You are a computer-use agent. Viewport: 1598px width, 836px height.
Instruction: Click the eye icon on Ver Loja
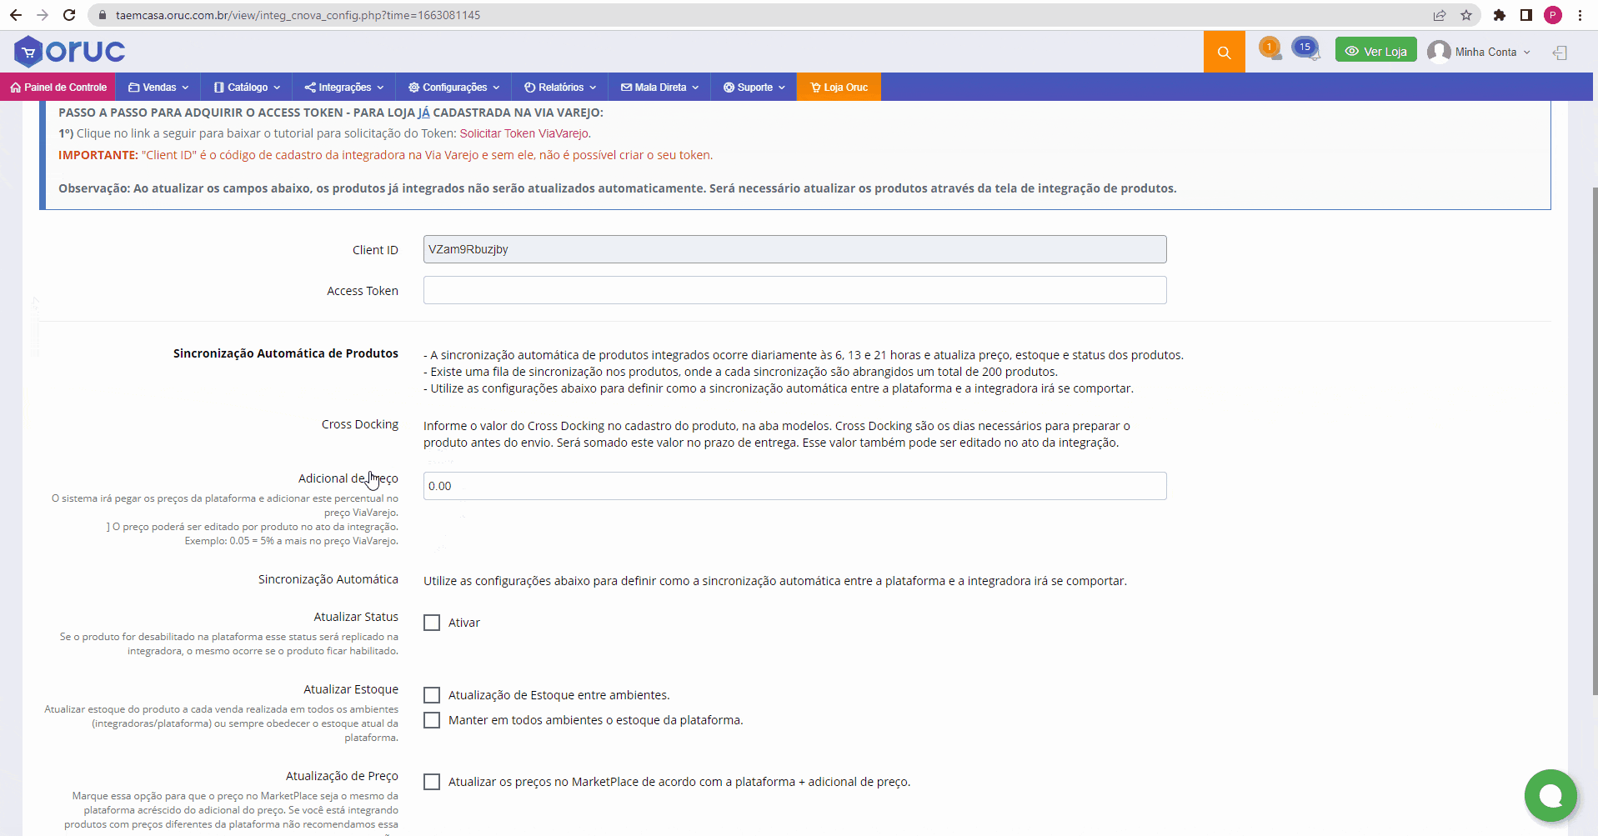[x=1352, y=51]
